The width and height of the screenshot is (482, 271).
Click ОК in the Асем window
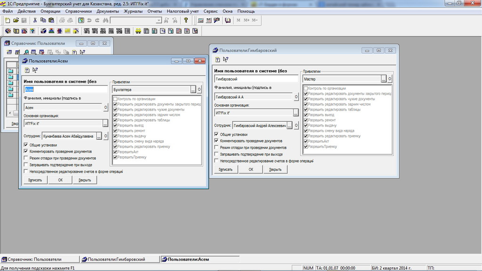point(60,180)
